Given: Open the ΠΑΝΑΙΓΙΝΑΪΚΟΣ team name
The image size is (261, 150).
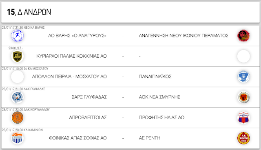Looking at the screenshot, I should point(155,77).
